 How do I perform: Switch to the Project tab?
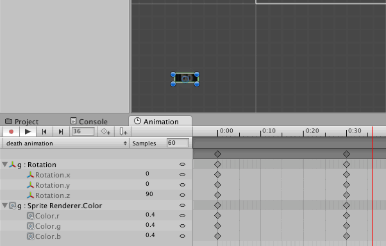[x=22, y=122]
